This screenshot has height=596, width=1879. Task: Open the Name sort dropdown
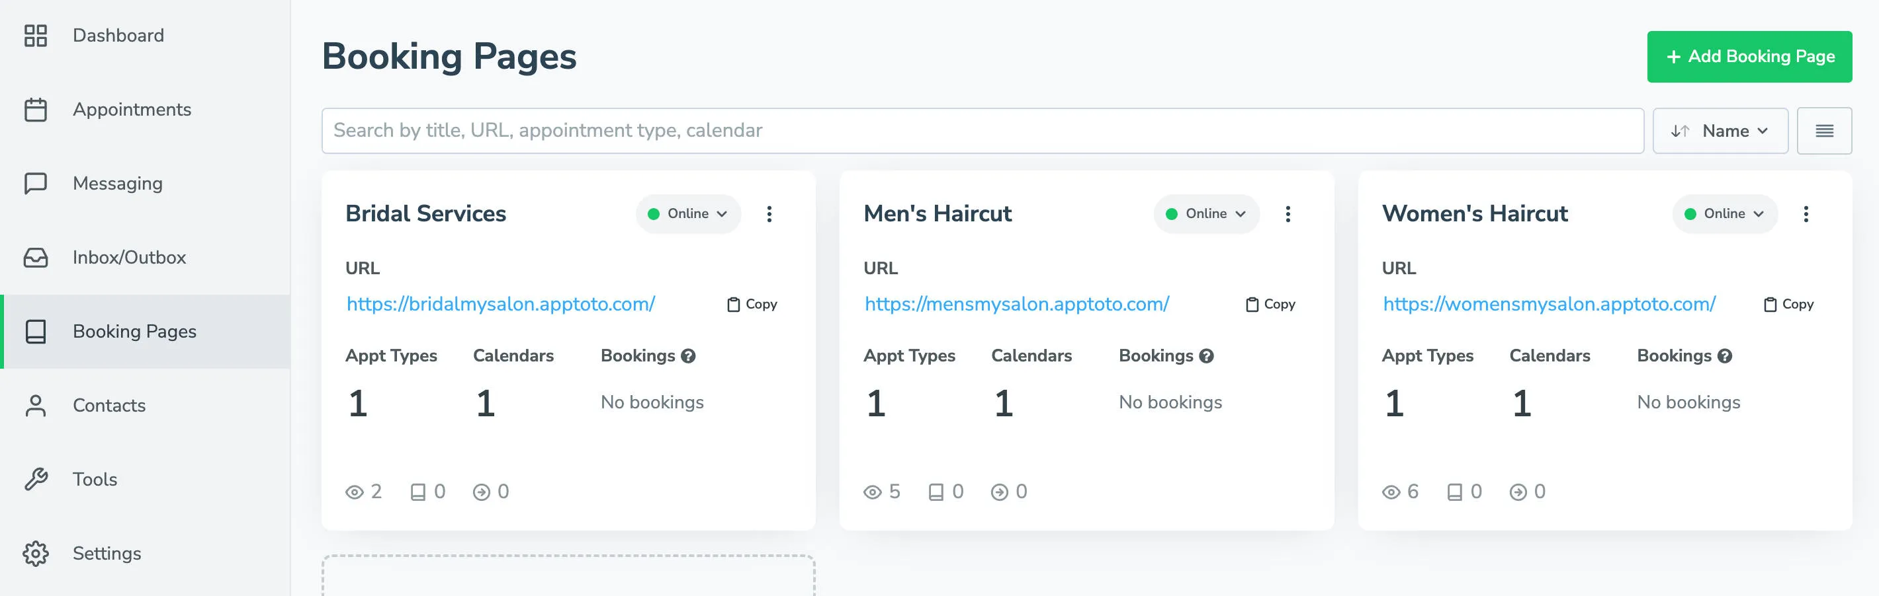pos(1720,130)
